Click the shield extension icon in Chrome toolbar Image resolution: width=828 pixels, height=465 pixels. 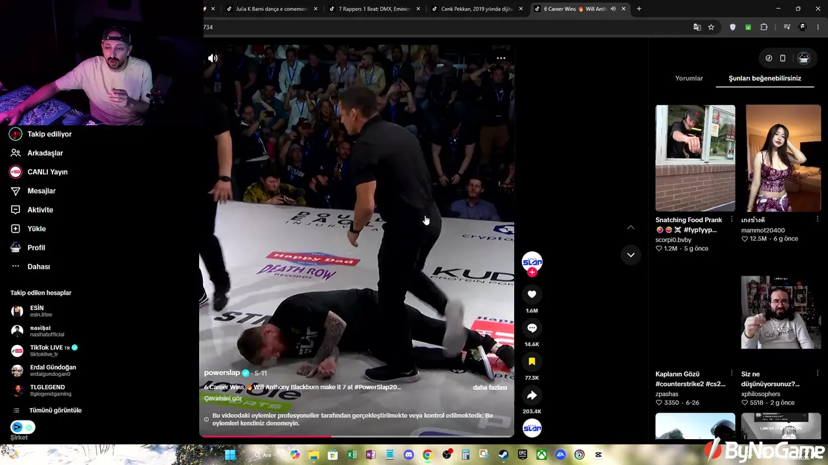pos(732,27)
